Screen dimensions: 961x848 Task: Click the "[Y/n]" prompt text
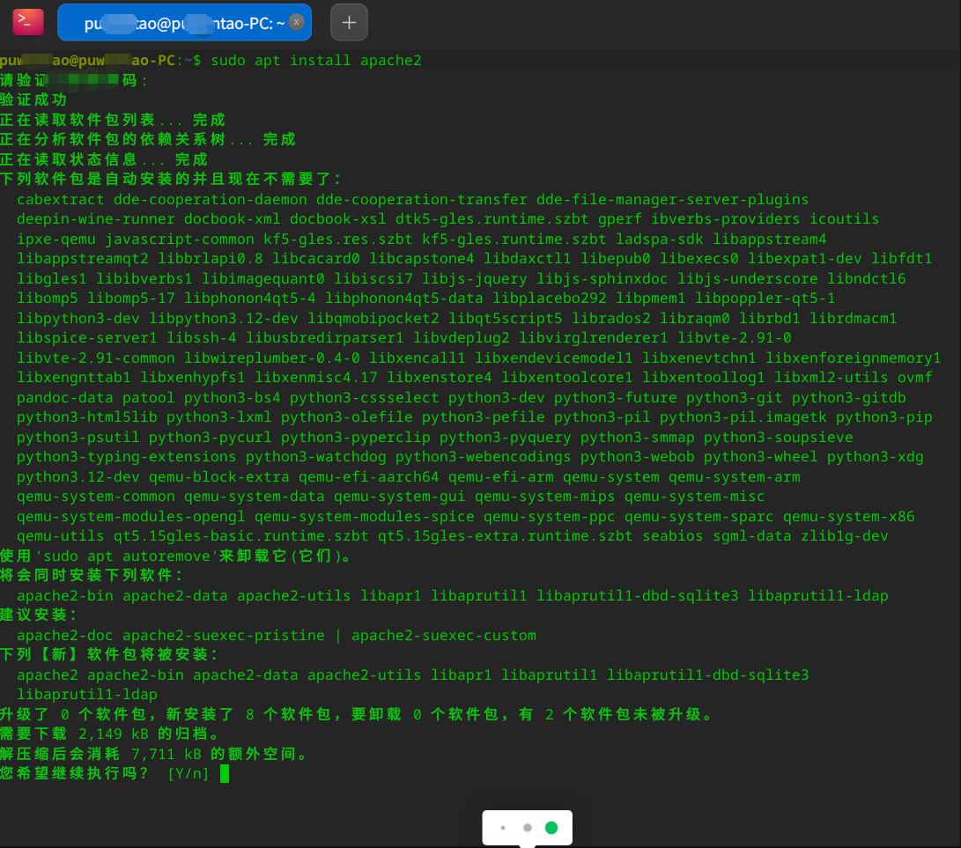189,774
